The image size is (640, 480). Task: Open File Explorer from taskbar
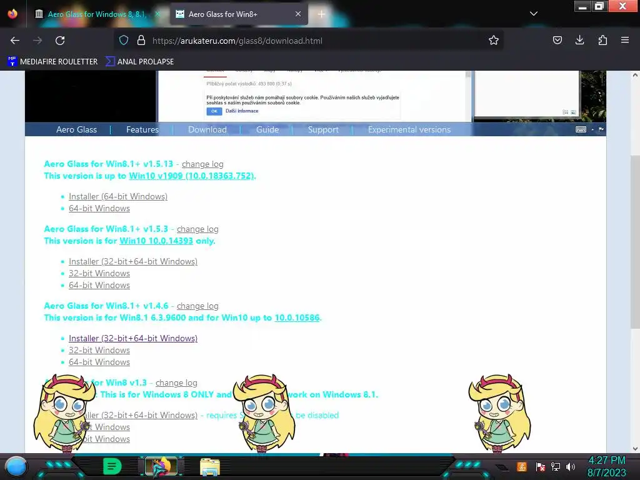click(210, 467)
